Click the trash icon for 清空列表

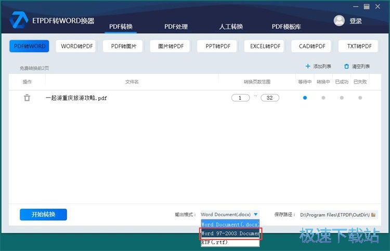point(346,67)
